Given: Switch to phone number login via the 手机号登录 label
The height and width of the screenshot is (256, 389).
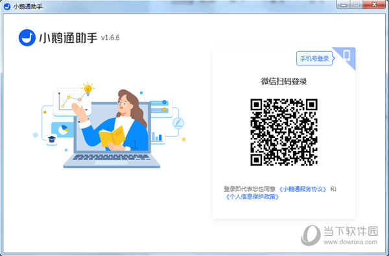Looking at the screenshot, I should (x=314, y=58).
